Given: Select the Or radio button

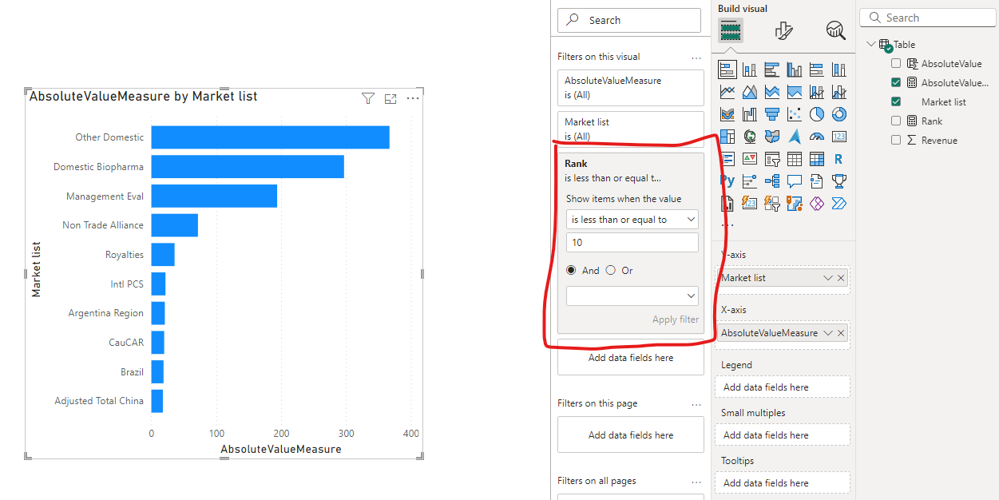Looking at the screenshot, I should click(611, 270).
